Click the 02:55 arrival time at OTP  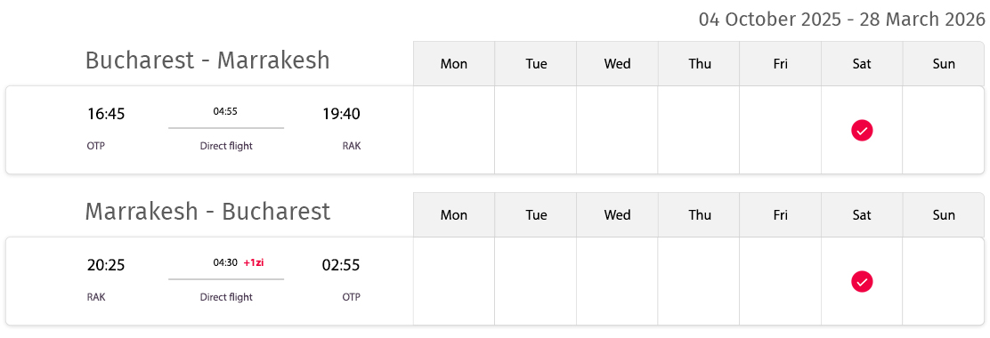coord(341,265)
